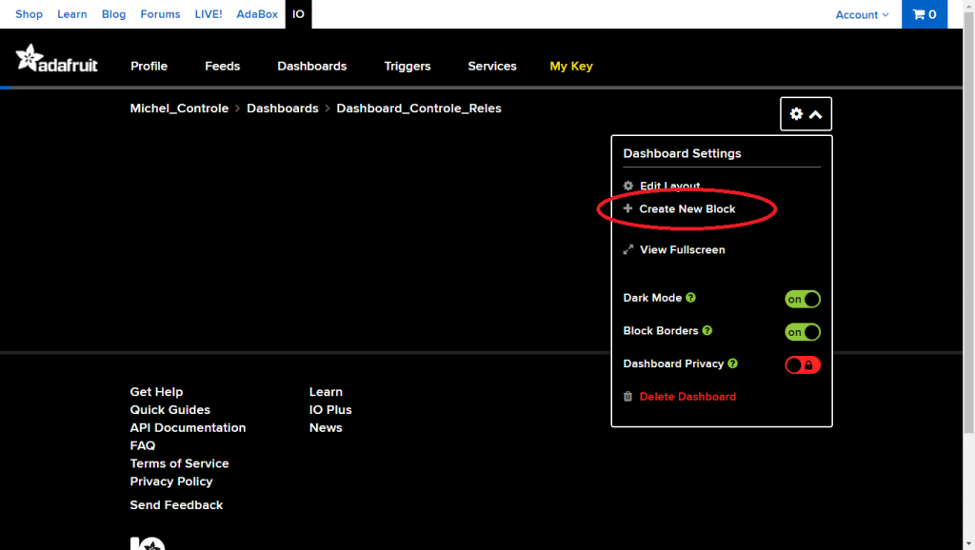Click the gear settings dropdown button
975x550 pixels.
click(806, 114)
